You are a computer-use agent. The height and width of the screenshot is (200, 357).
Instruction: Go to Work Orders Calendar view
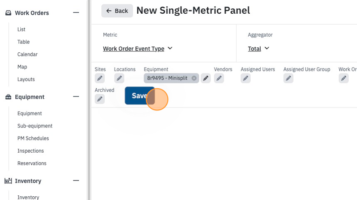[27, 54]
